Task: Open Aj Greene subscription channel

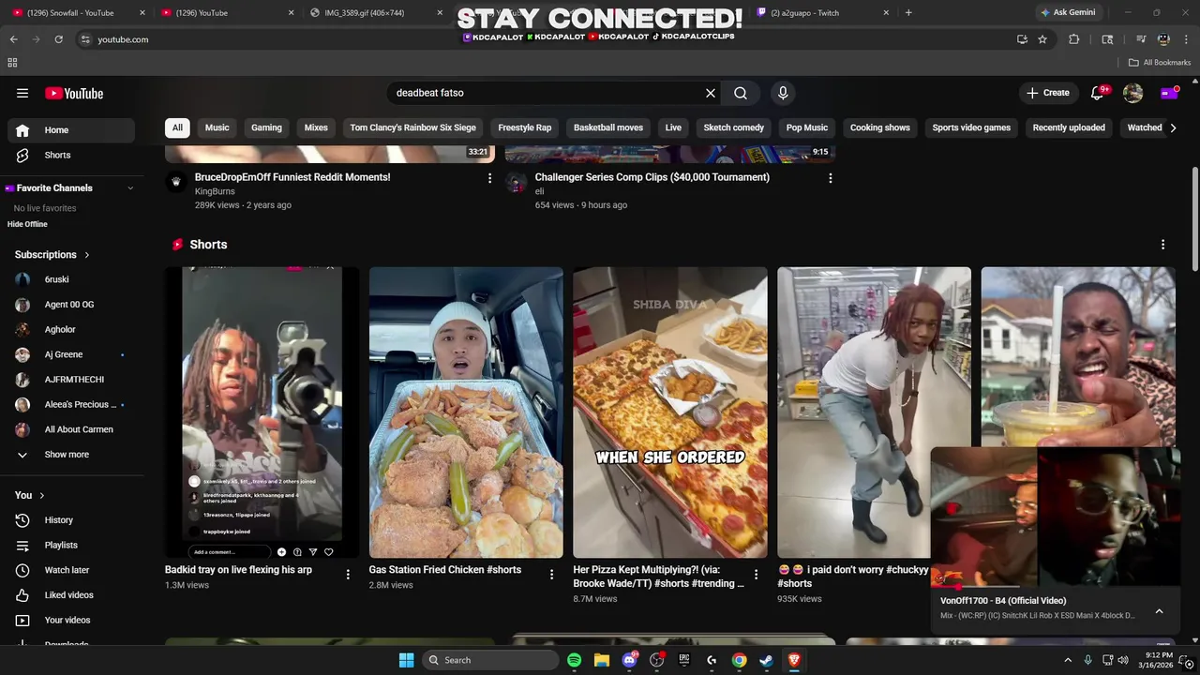Action: coord(70,354)
